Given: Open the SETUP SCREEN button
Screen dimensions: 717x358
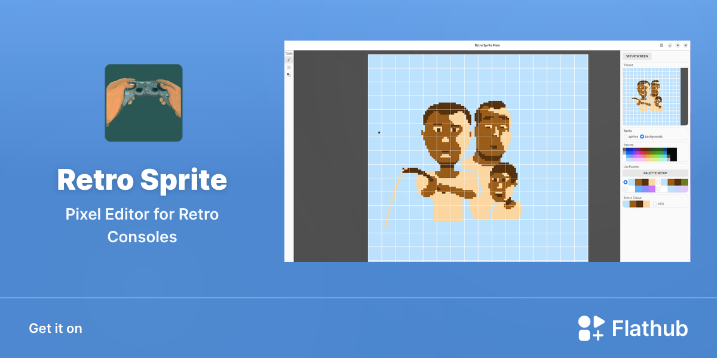Looking at the screenshot, I should [637, 56].
